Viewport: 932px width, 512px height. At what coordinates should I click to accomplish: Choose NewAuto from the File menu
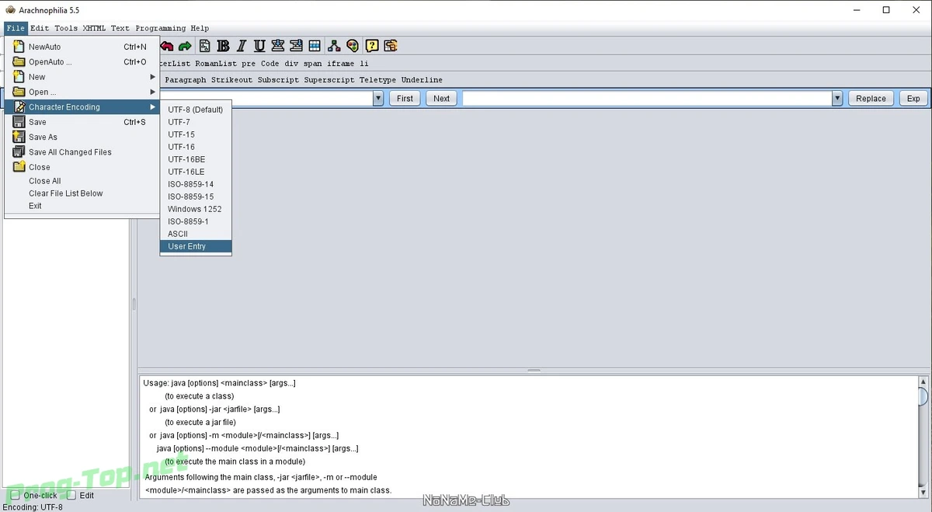(82, 47)
